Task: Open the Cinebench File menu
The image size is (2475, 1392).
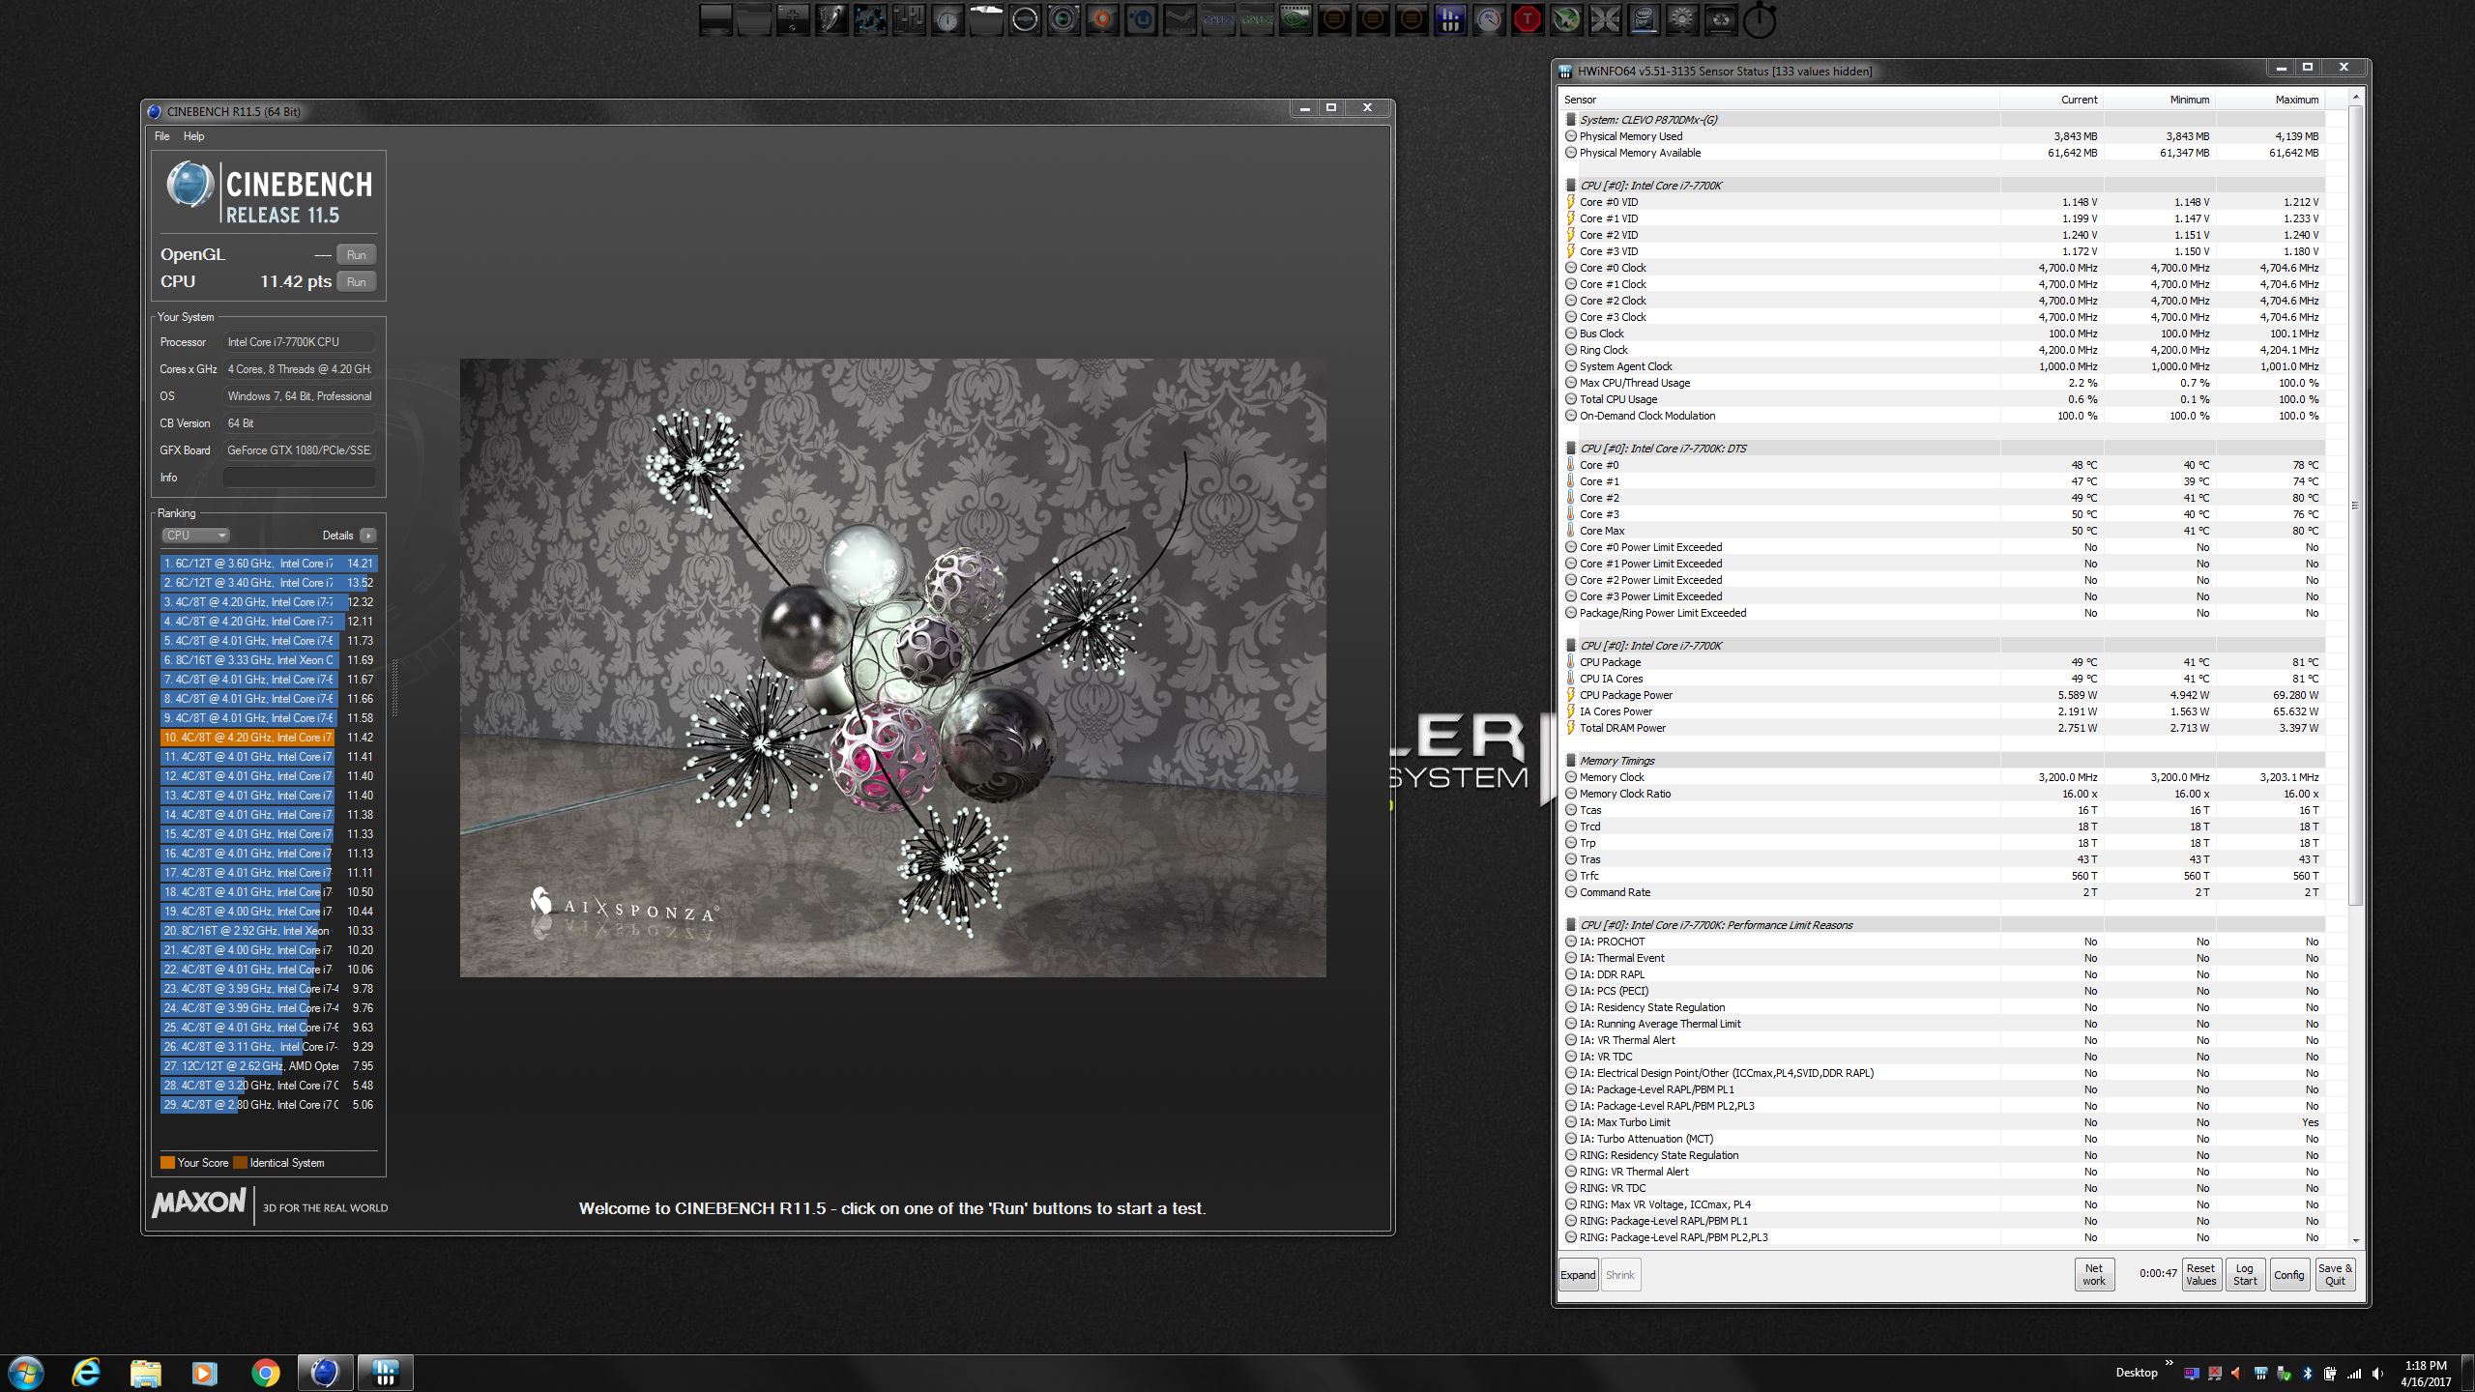Action: (x=161, y=136)
